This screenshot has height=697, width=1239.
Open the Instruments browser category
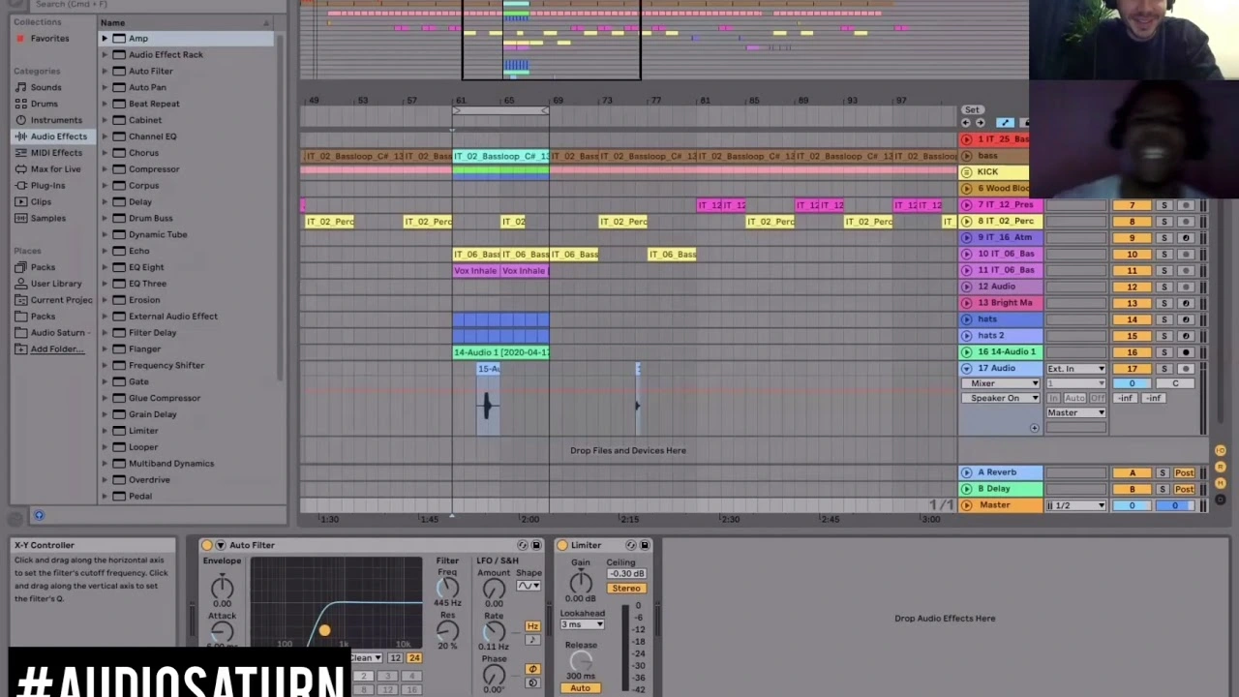click(56, 120)
